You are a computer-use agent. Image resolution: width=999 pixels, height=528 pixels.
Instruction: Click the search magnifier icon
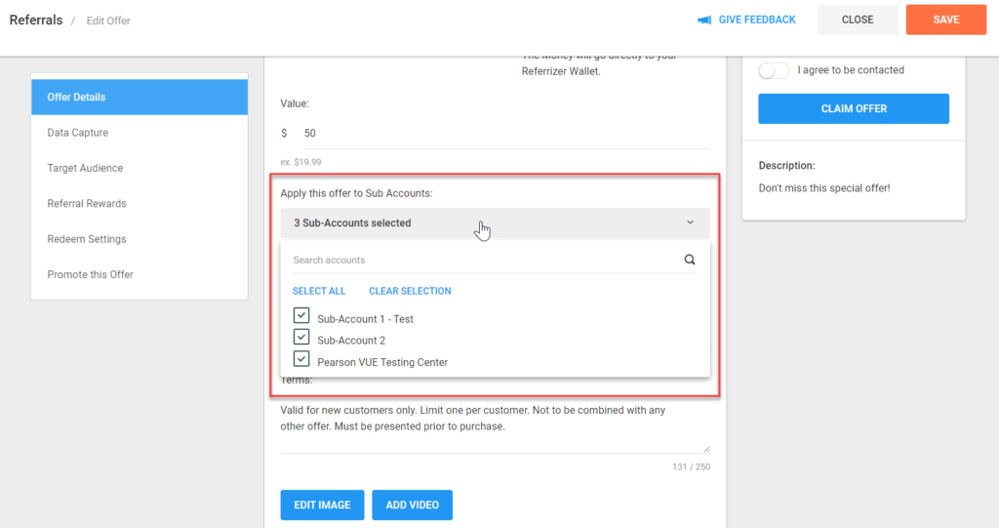(x=690, y=261)
